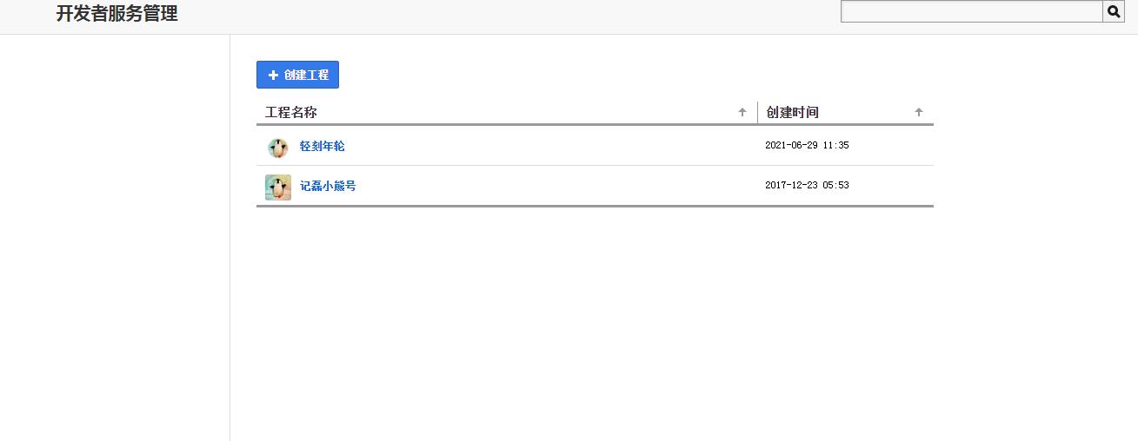
Task: Sort by the 创建时间 column header
Action: coord(792,113)
